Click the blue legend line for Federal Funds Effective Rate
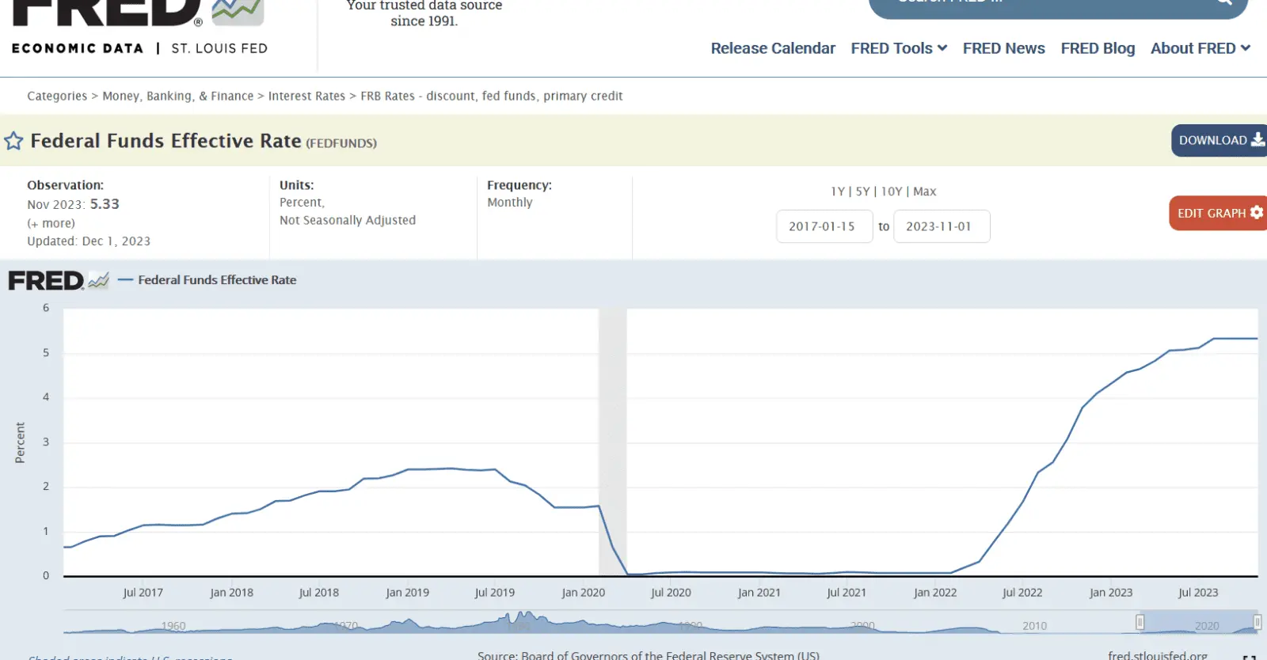Viewport: 1267px width, 660px height. [x=125, y=280]
